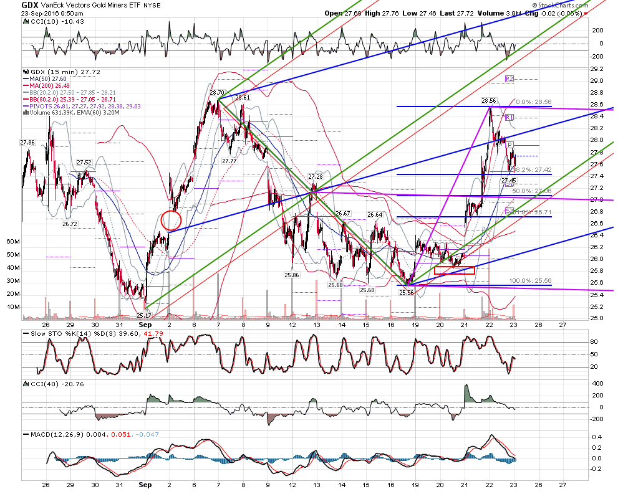618x494 pixels.
Task: Click the 26.72 price label
Action: [x=70, y=224]
